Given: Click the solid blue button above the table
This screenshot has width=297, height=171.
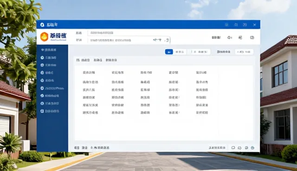Looking at the screenshot, I should [x=169, y=52].
